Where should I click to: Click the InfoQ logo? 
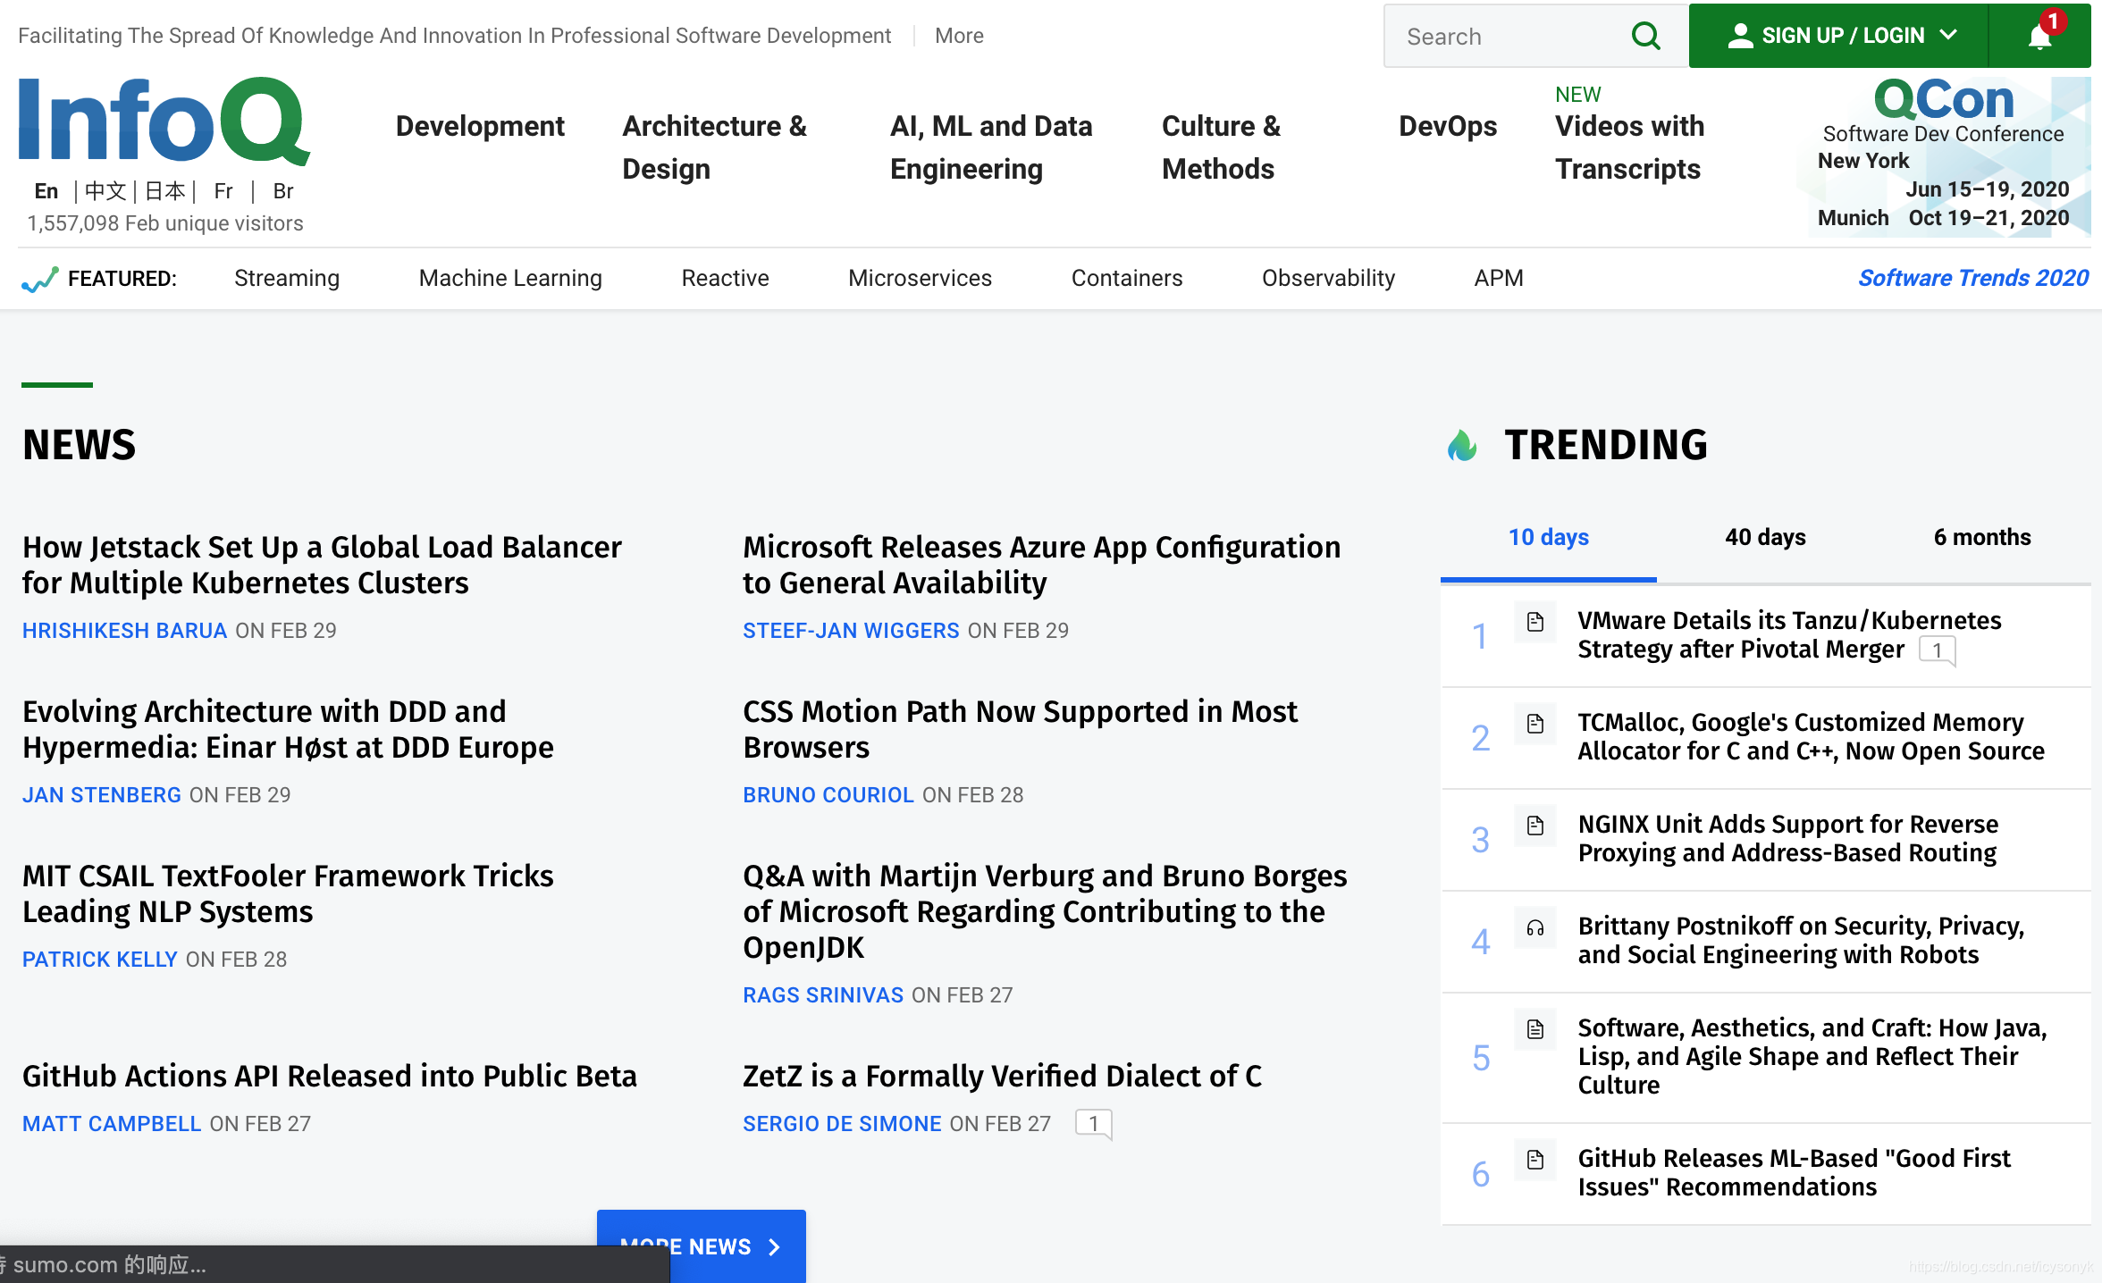coord(164,122)
